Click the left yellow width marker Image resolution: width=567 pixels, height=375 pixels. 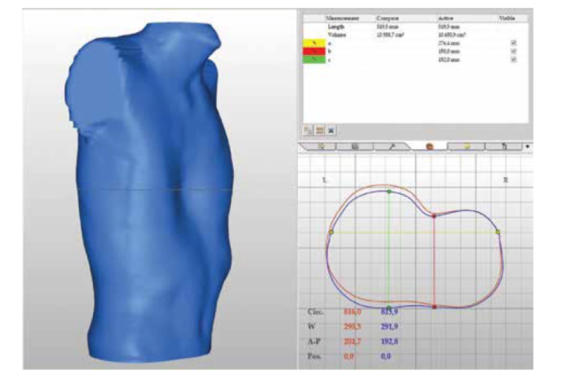(x=331, y=232)
